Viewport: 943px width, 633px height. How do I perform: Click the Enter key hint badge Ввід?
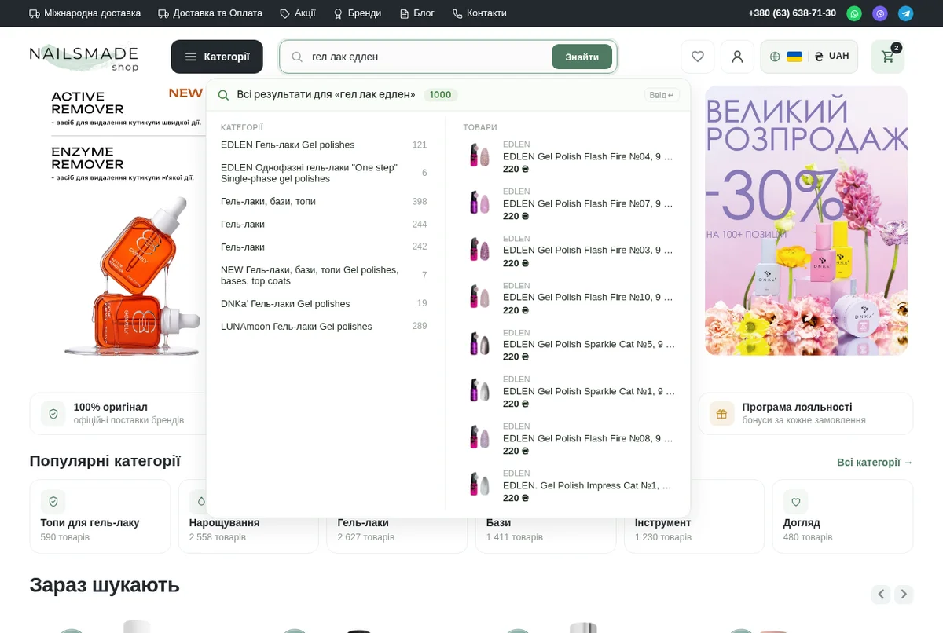tap(662, 95)
